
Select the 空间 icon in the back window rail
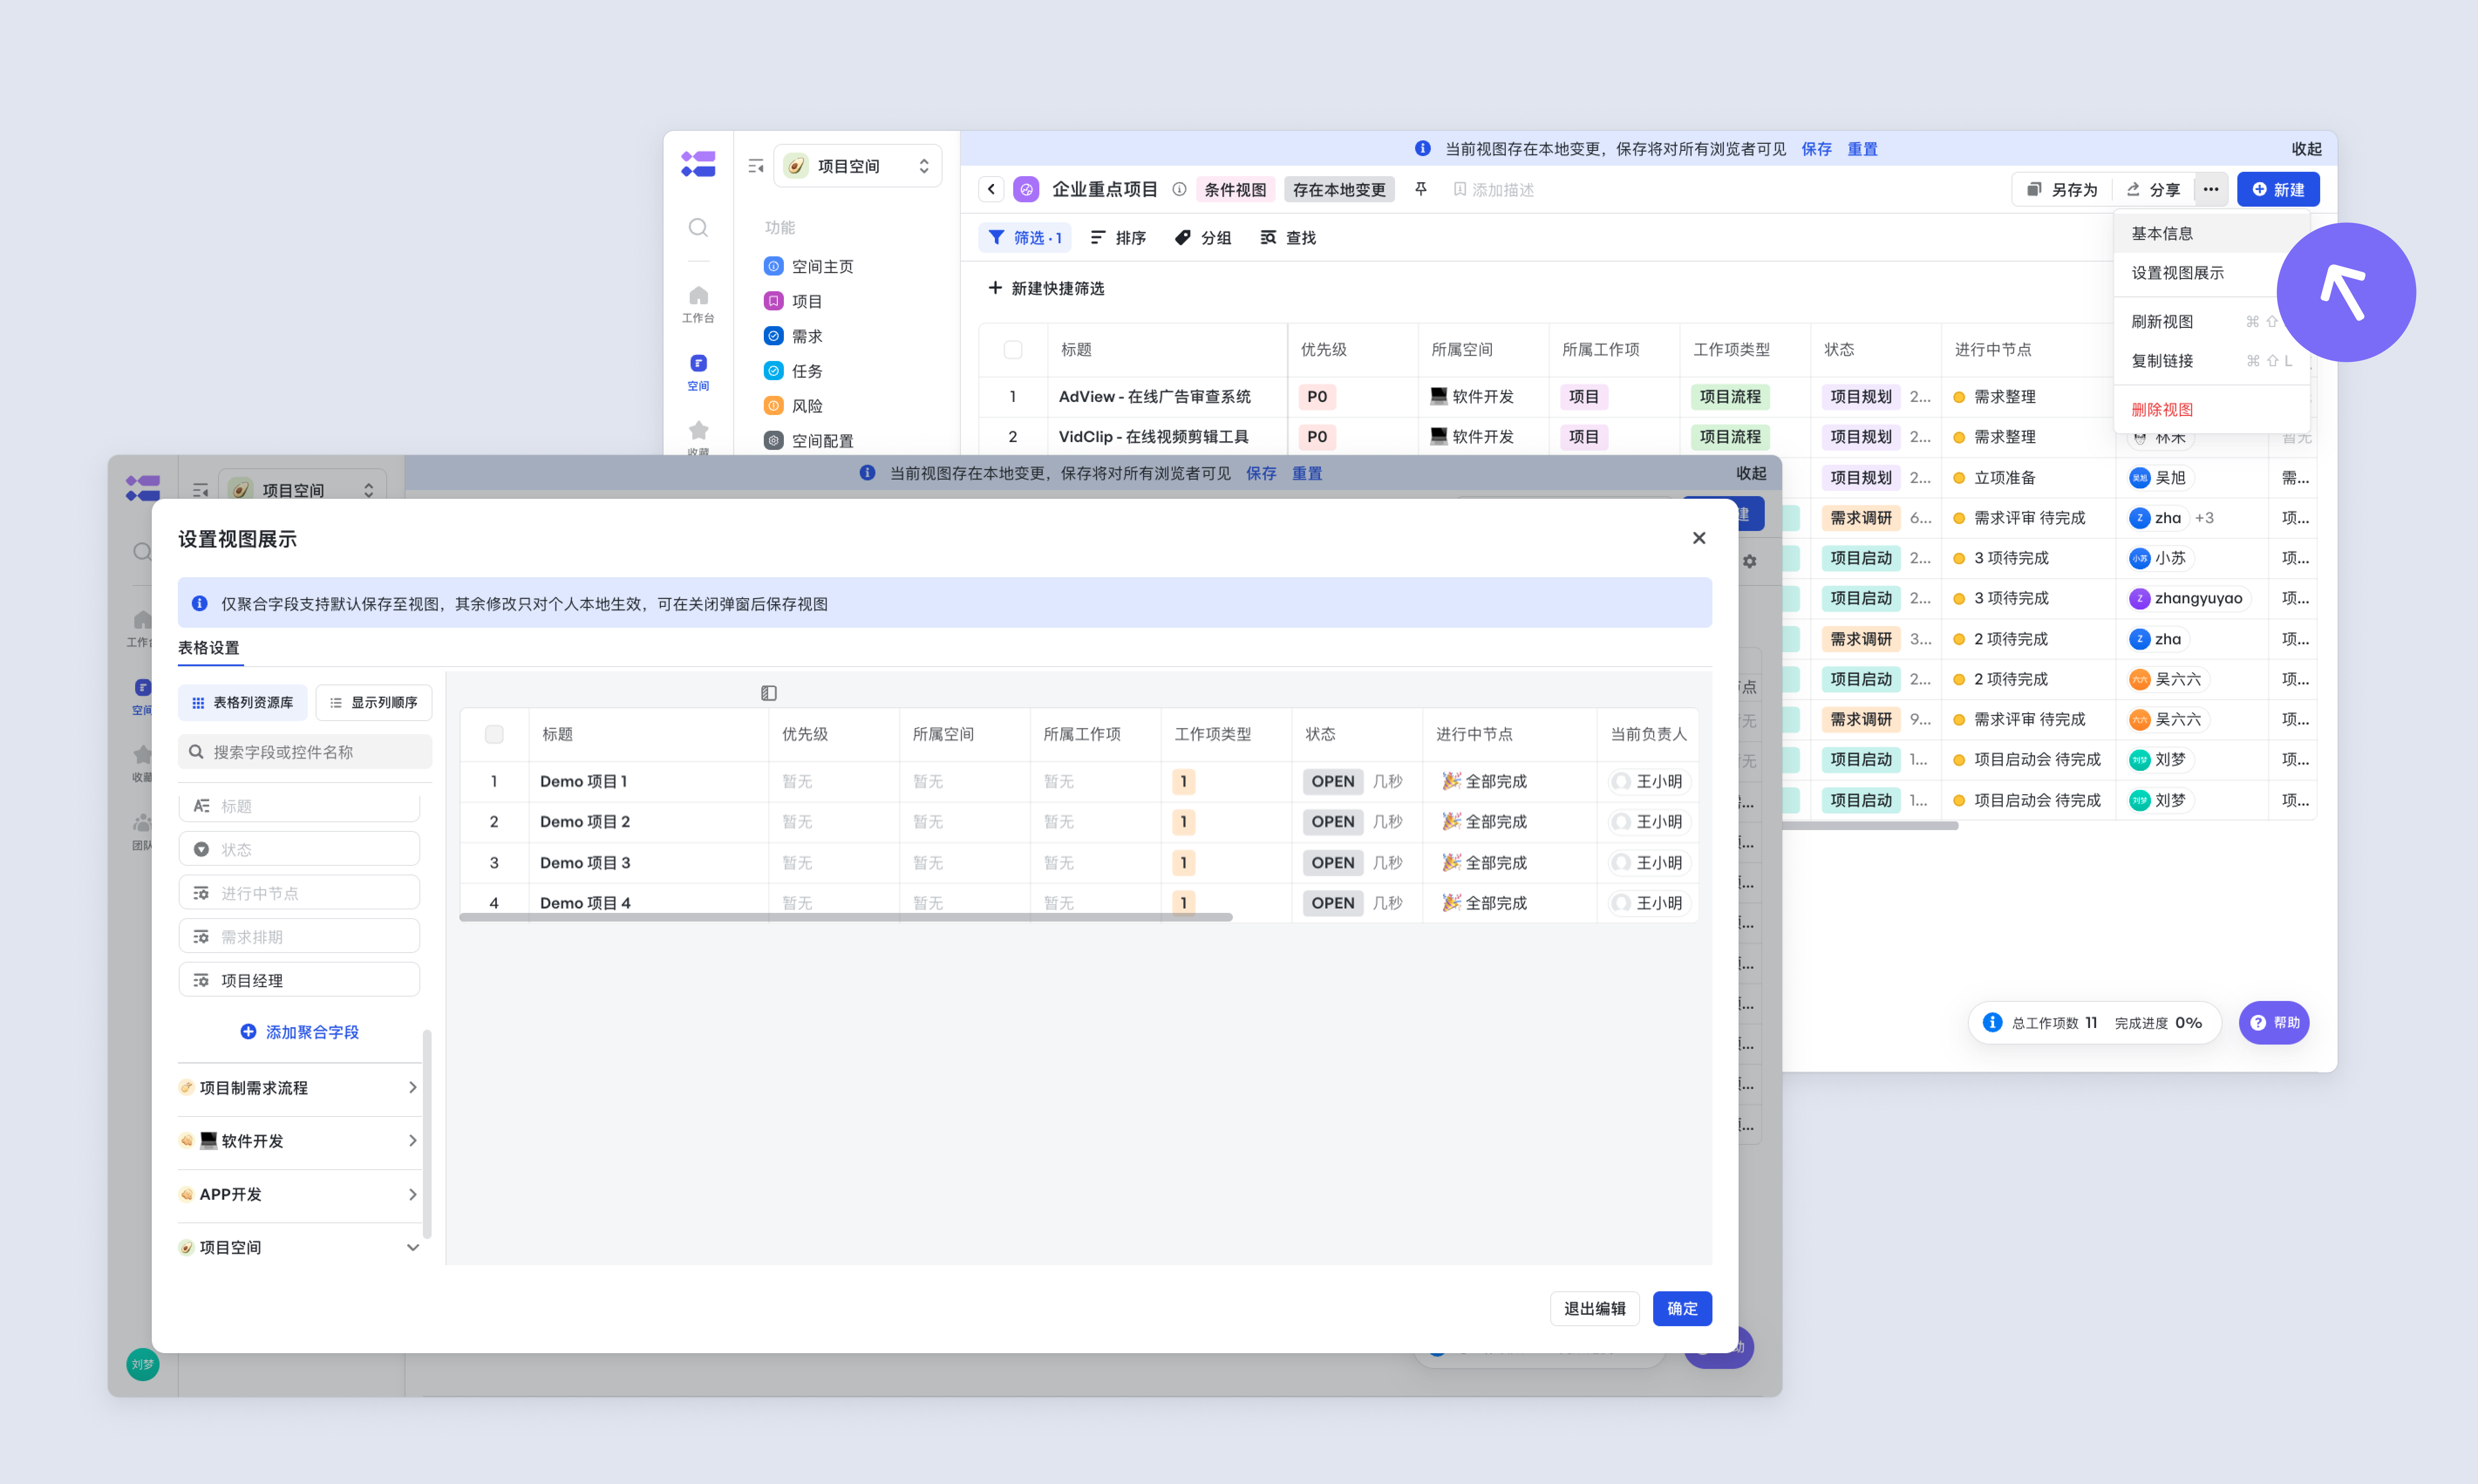[698, 371]
